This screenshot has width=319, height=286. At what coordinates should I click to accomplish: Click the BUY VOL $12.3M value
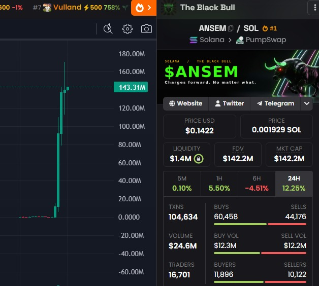click(x=225, y=246)
